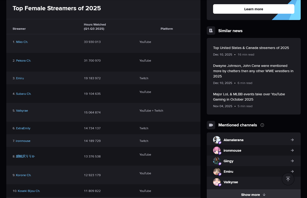Viewport: 307px width, 198px height.
Task: Click the Hours Watched (Q1-Q3 2025) header
Action: click(95, 27)
